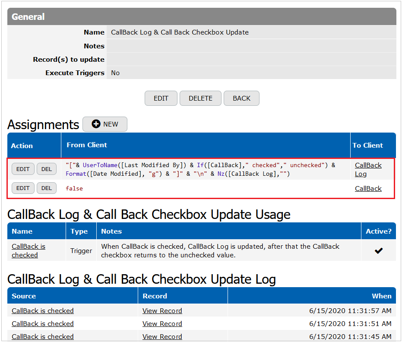Edit the false assignment for CallBack
The width and height of the screenshot is (402, 342).
click(23, 188)
